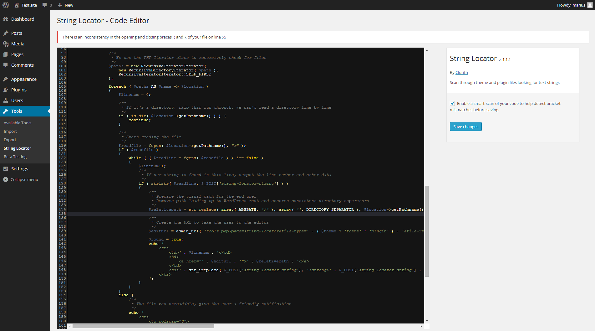Open Available Tools submenu item

coord(18,123)
